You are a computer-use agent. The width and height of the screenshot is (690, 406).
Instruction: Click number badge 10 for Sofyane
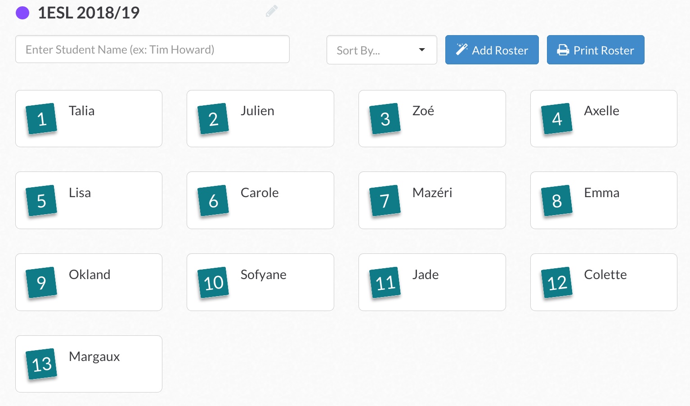click(x=213, y=283)
